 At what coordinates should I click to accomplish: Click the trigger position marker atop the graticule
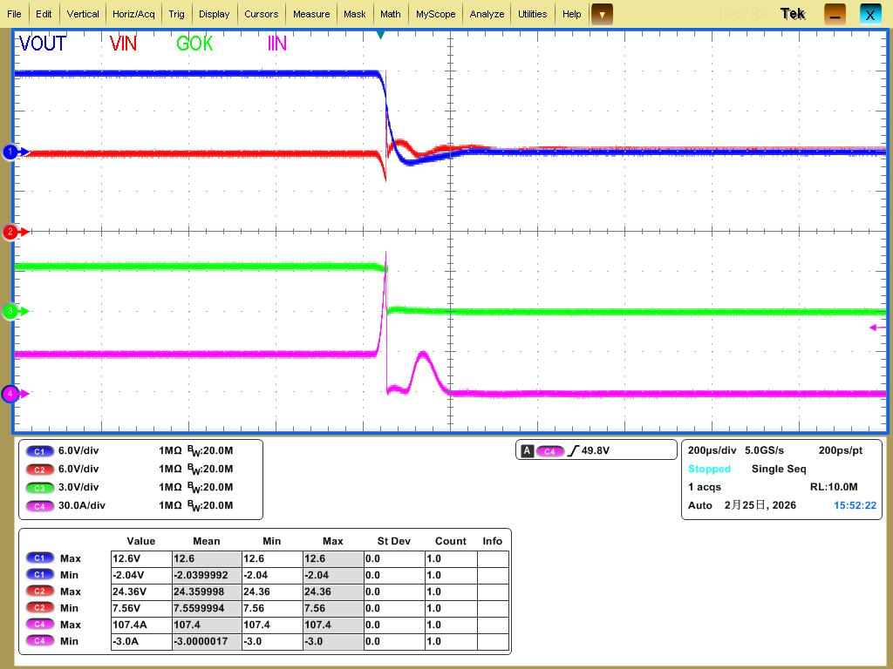tap(380, 35)
